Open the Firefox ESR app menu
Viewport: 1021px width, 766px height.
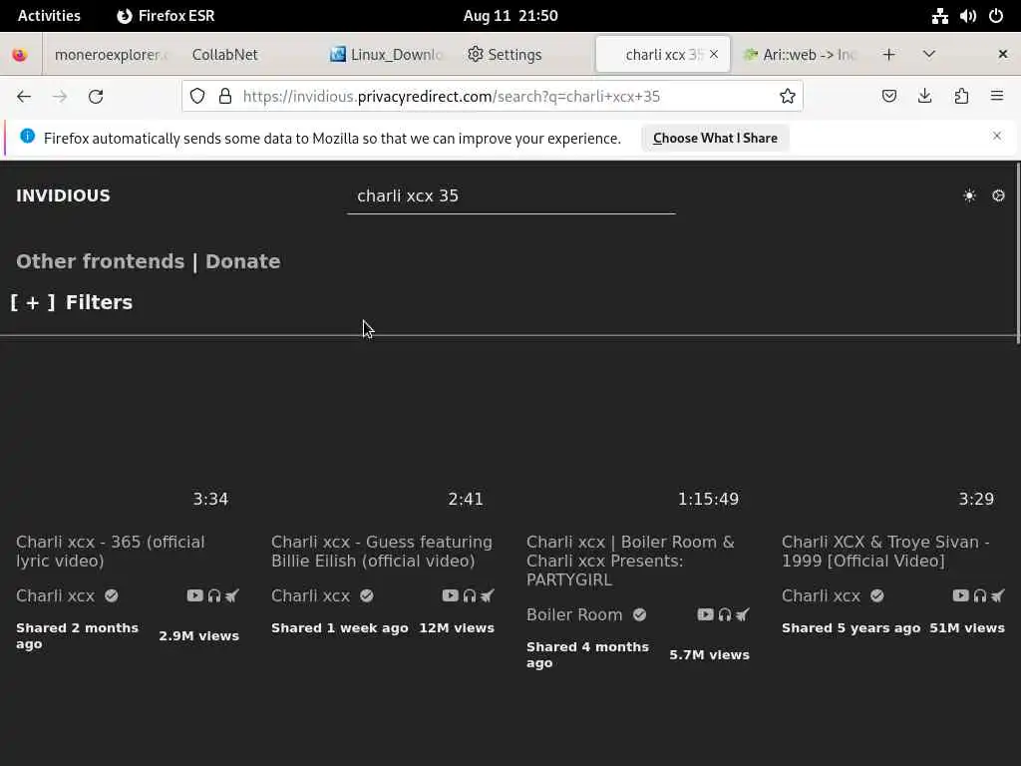167,16
